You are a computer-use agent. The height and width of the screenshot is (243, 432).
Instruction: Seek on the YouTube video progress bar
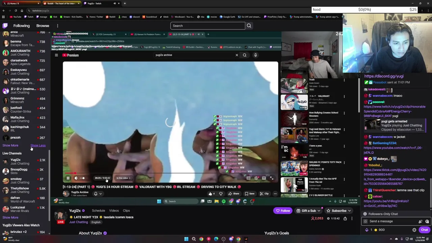point(170,173)
